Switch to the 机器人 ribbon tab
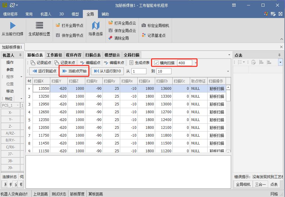The image size is (285, 197). point(46,14)
